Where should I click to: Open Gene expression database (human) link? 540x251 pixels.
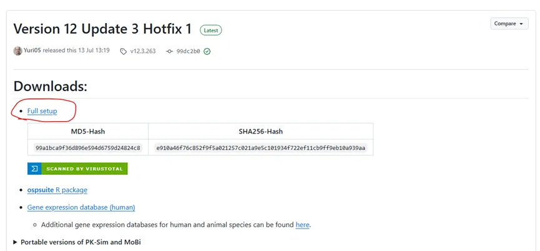click(x=81, y=207)
